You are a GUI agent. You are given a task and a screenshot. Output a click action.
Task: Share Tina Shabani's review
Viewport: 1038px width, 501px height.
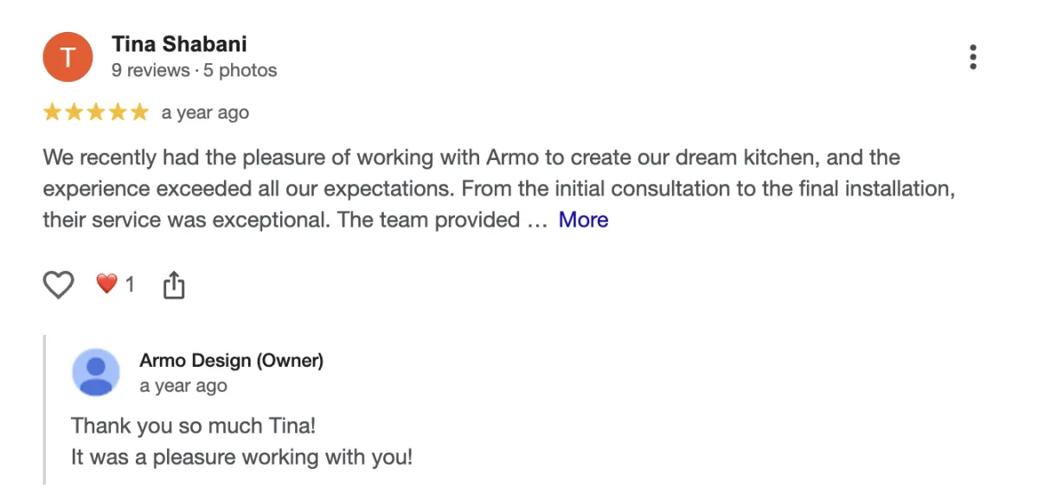(174, 285)
